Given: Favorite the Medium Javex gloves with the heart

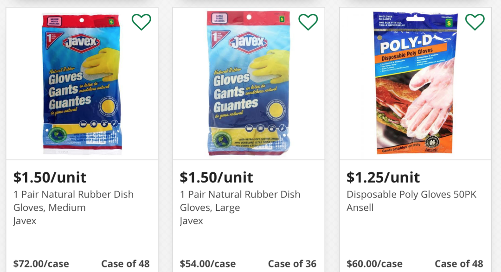Looking at the screenshot, I should pyautogui.click(x=141, y=21).
